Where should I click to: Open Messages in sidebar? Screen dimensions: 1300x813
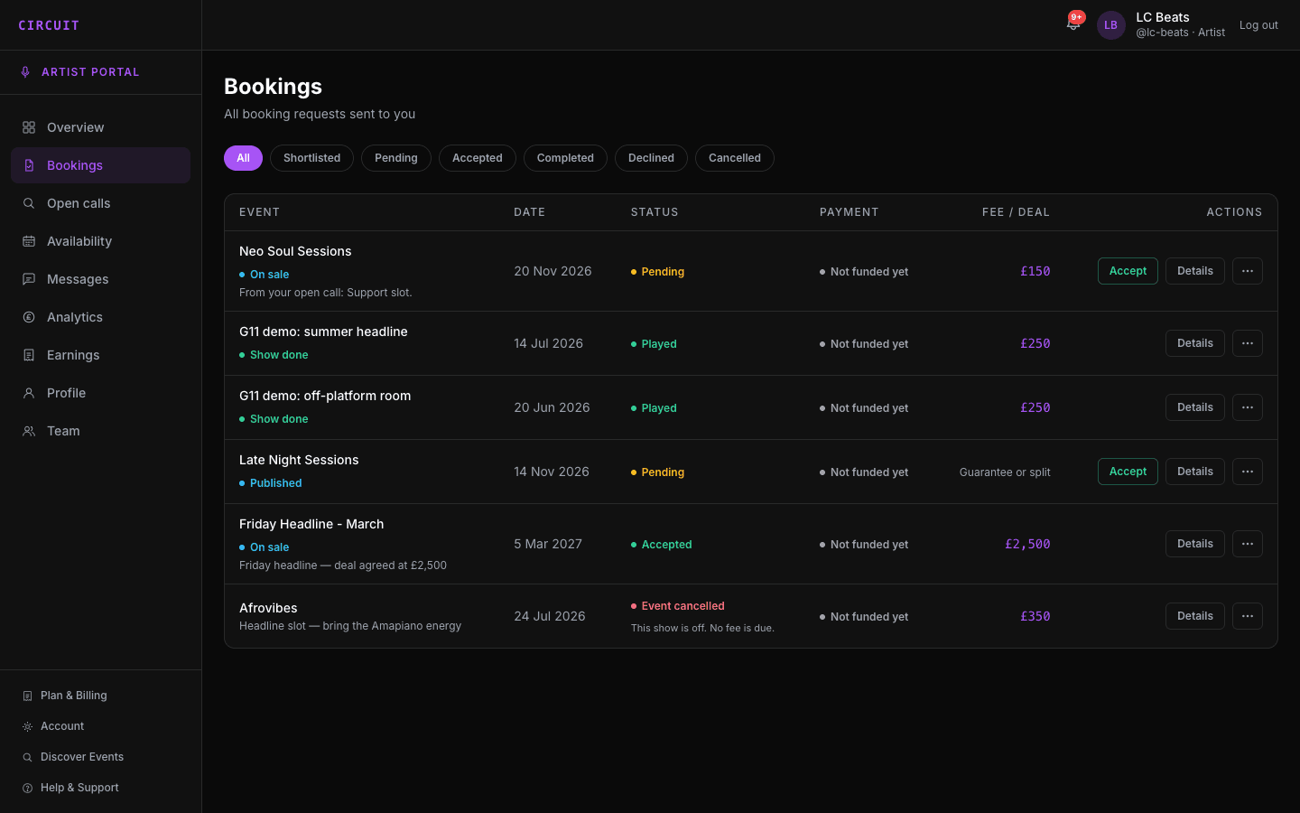coord(100,279)
